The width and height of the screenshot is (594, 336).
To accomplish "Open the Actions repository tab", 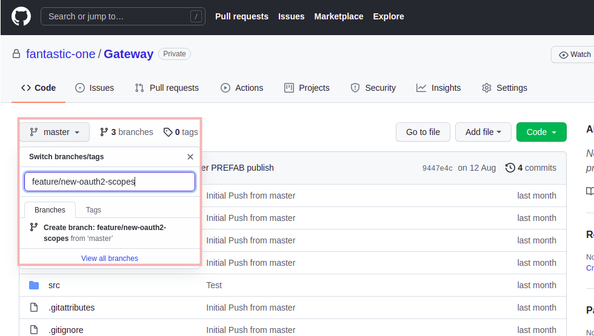I will [x=242, y=88].
